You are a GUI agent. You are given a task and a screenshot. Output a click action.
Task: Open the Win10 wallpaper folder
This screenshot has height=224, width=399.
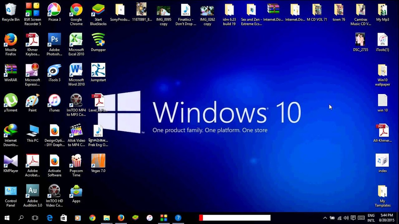382,74
